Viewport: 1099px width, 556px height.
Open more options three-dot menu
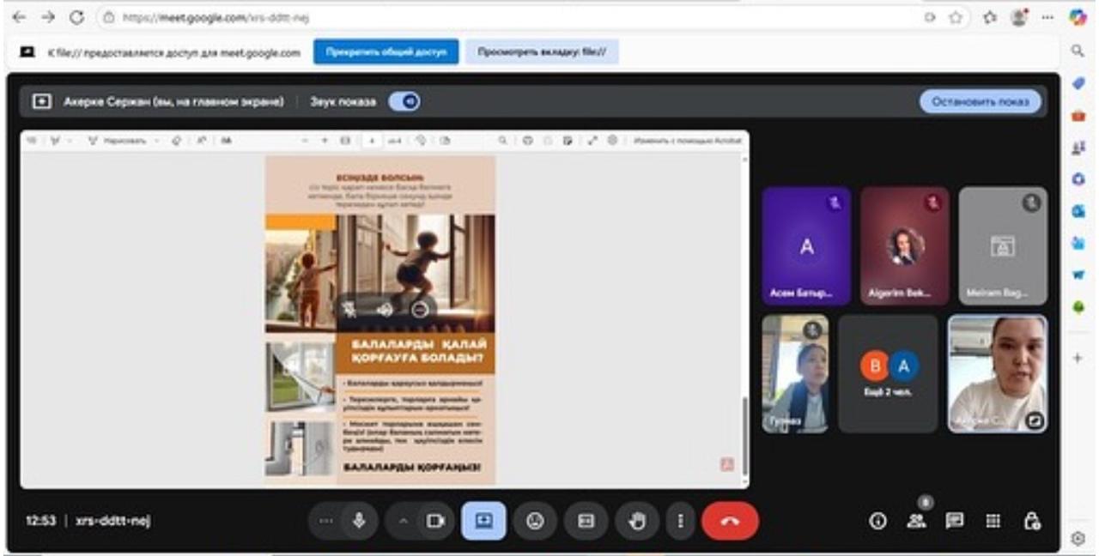[x=681, y=521]
